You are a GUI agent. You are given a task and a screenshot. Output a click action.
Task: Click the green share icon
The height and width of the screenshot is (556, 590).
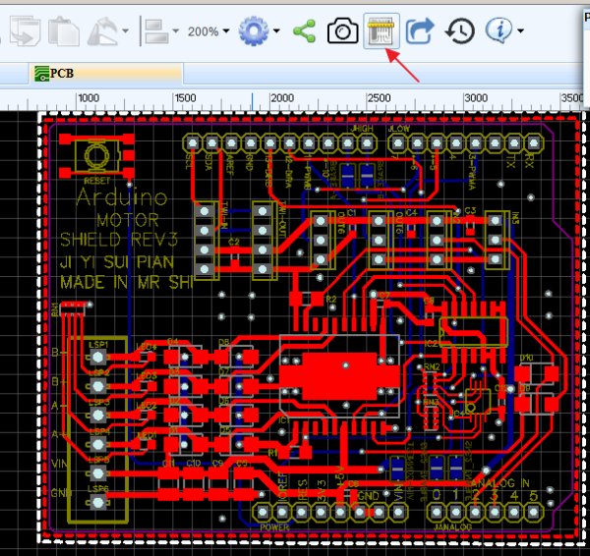coord(304,31)
